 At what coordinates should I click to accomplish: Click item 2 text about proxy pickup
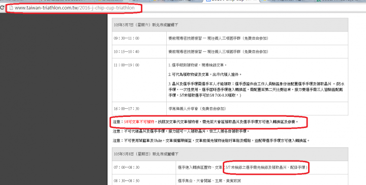pos(205,75)
